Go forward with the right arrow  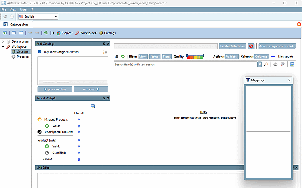(37, 33)
